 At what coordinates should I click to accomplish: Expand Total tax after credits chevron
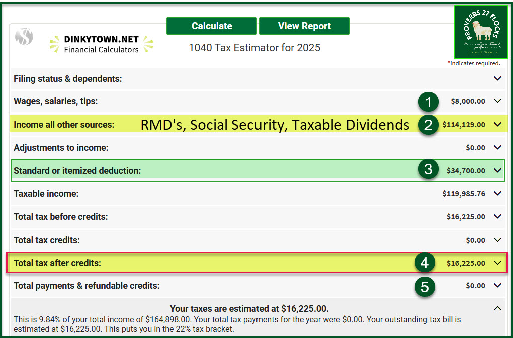pyautogui.click(x=497, y=263)
